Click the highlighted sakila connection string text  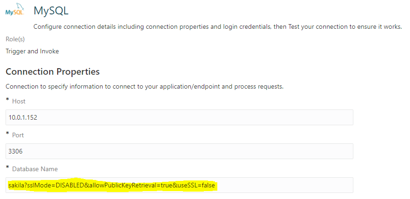[x=111, y=186]
